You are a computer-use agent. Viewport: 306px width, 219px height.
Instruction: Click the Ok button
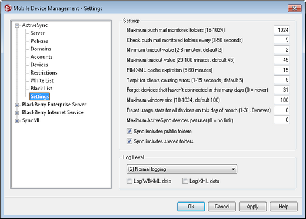[191, 207]
